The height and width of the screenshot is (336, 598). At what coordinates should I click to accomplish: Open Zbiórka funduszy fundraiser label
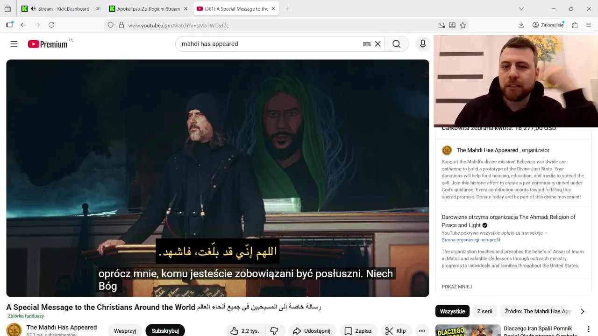pos(26,316)
